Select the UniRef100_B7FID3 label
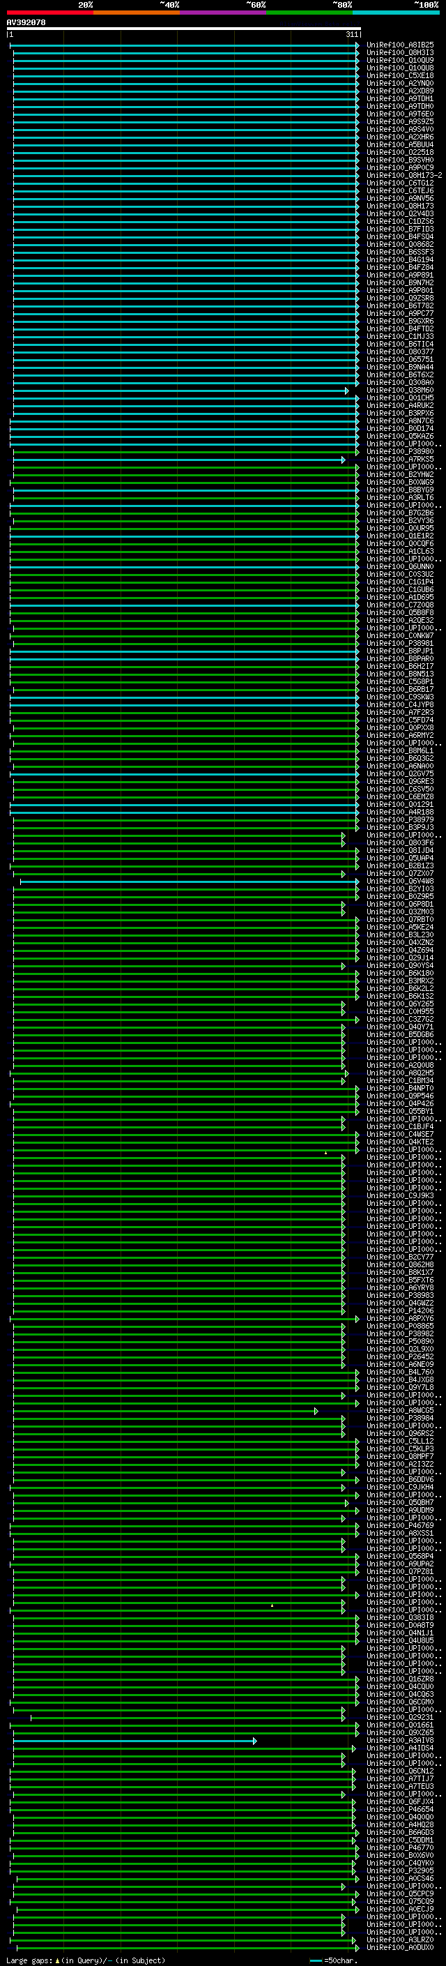 click(x=400, y=229)
